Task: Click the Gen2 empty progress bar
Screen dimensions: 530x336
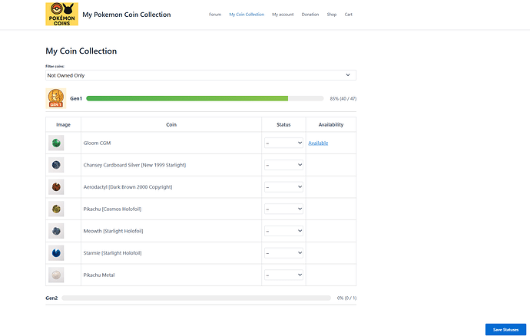Action: (197, 298)
